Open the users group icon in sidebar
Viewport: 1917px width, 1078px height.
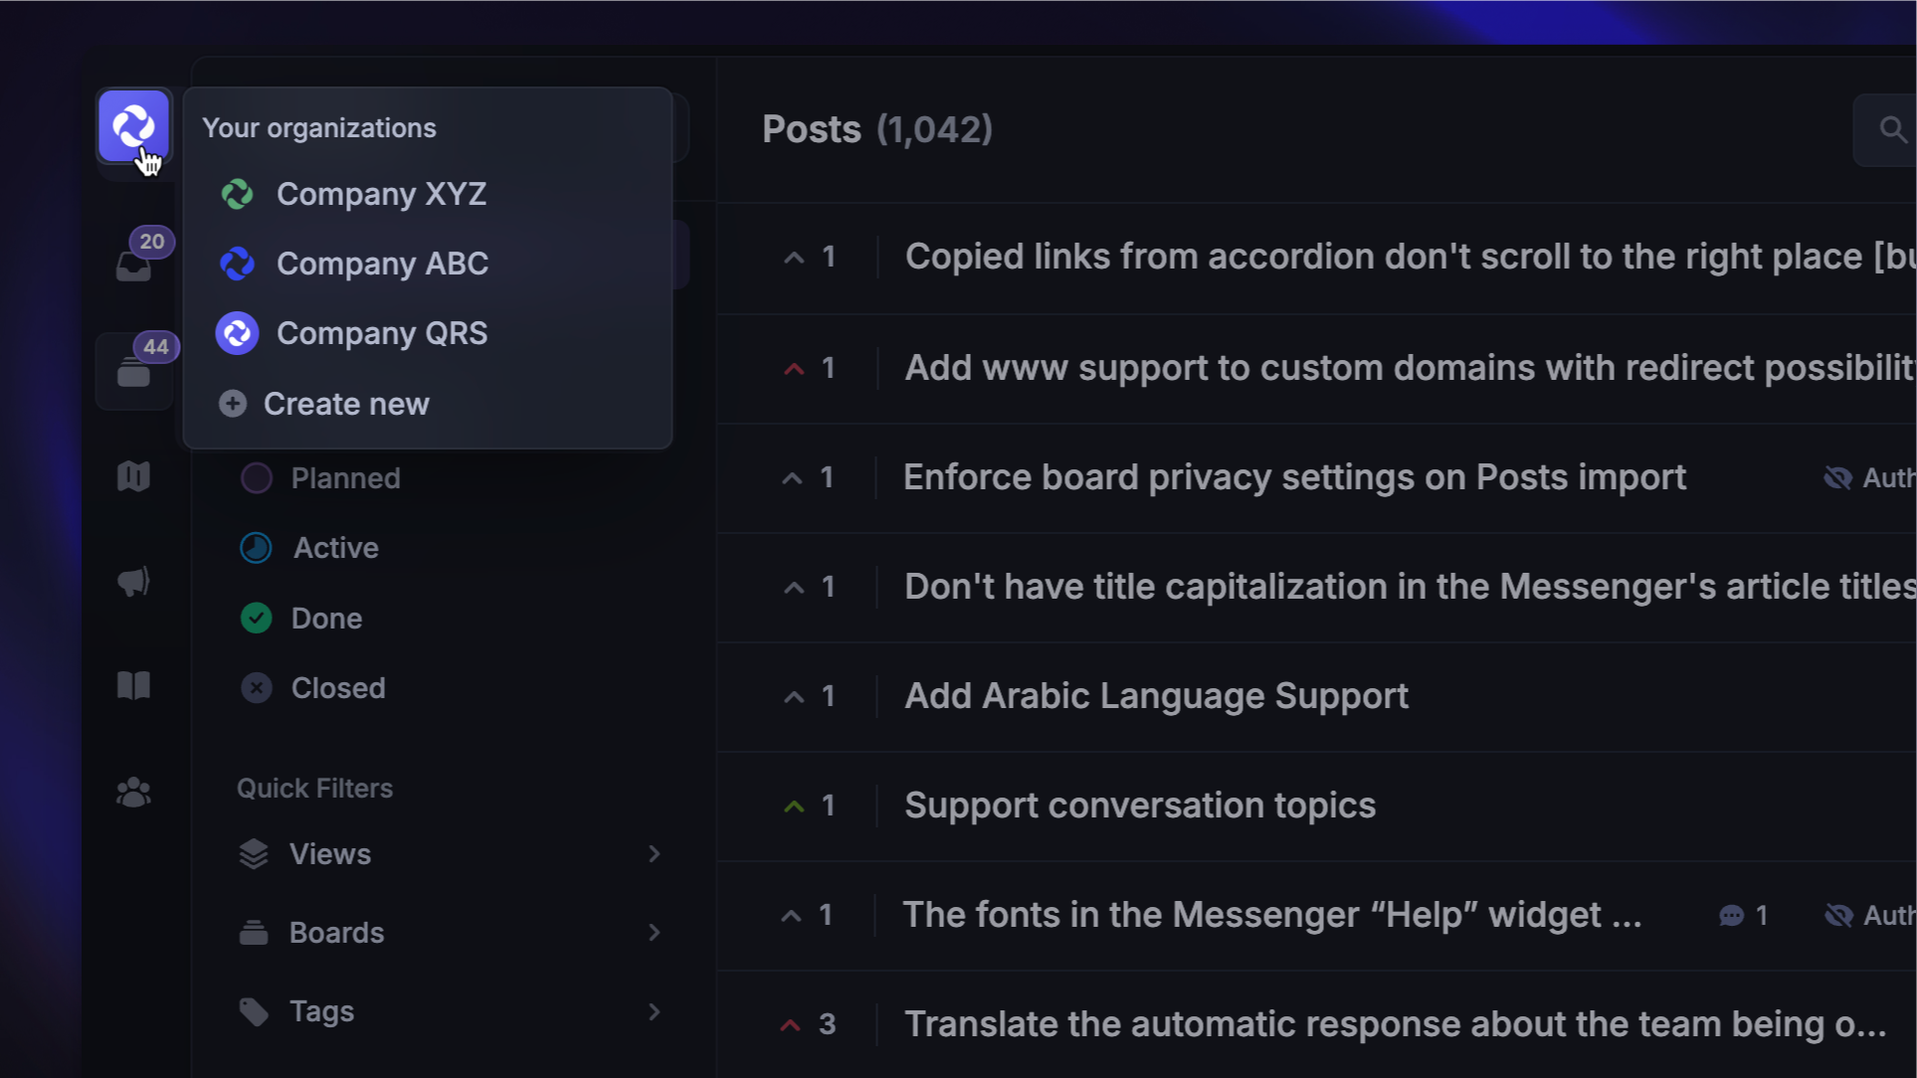[x=133, y=793]
